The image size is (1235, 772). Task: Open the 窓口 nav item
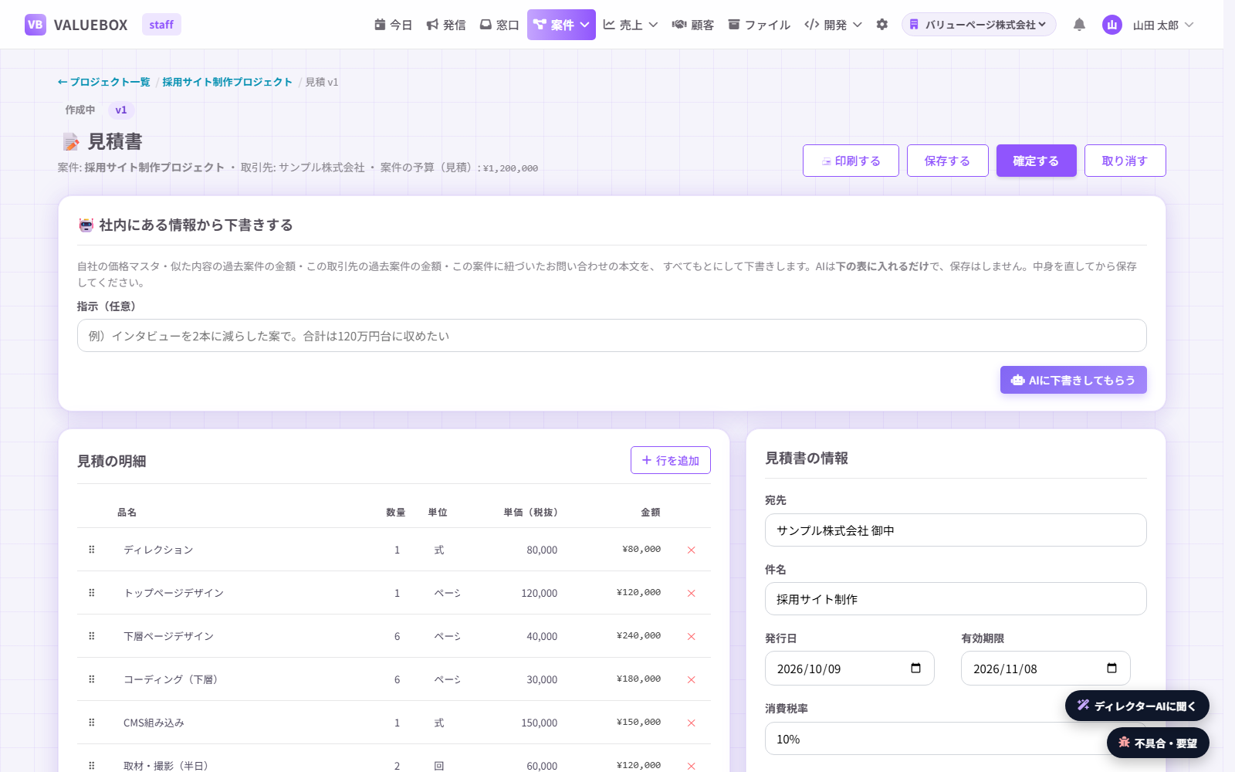499,25
